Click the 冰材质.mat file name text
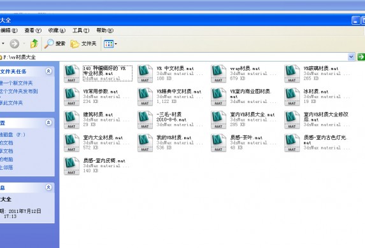Screen dimensions: 365x248 (x=316, y=92)
